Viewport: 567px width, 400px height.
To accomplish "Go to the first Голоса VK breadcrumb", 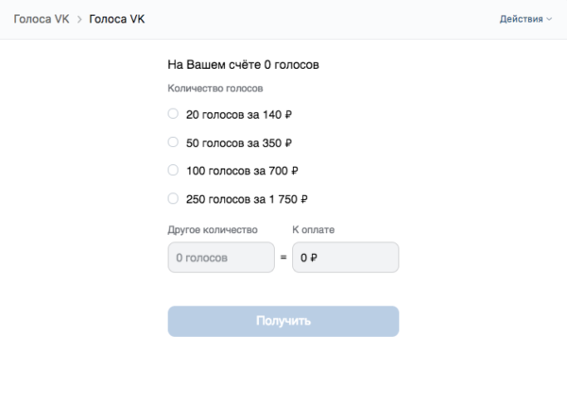I will coord(41,19).
